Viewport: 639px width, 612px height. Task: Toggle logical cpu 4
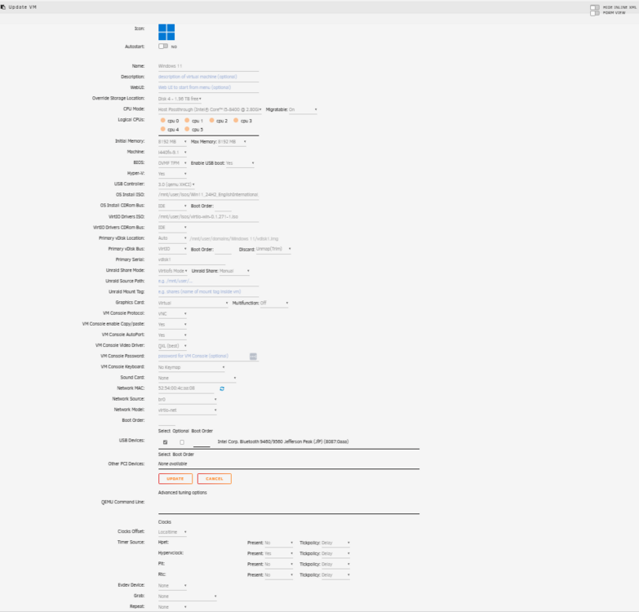coord(162,129)
